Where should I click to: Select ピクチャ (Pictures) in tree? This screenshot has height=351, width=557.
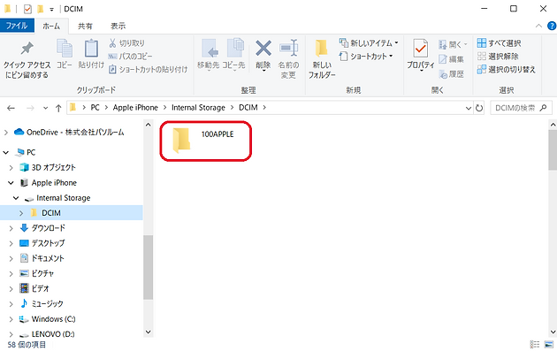37,273
